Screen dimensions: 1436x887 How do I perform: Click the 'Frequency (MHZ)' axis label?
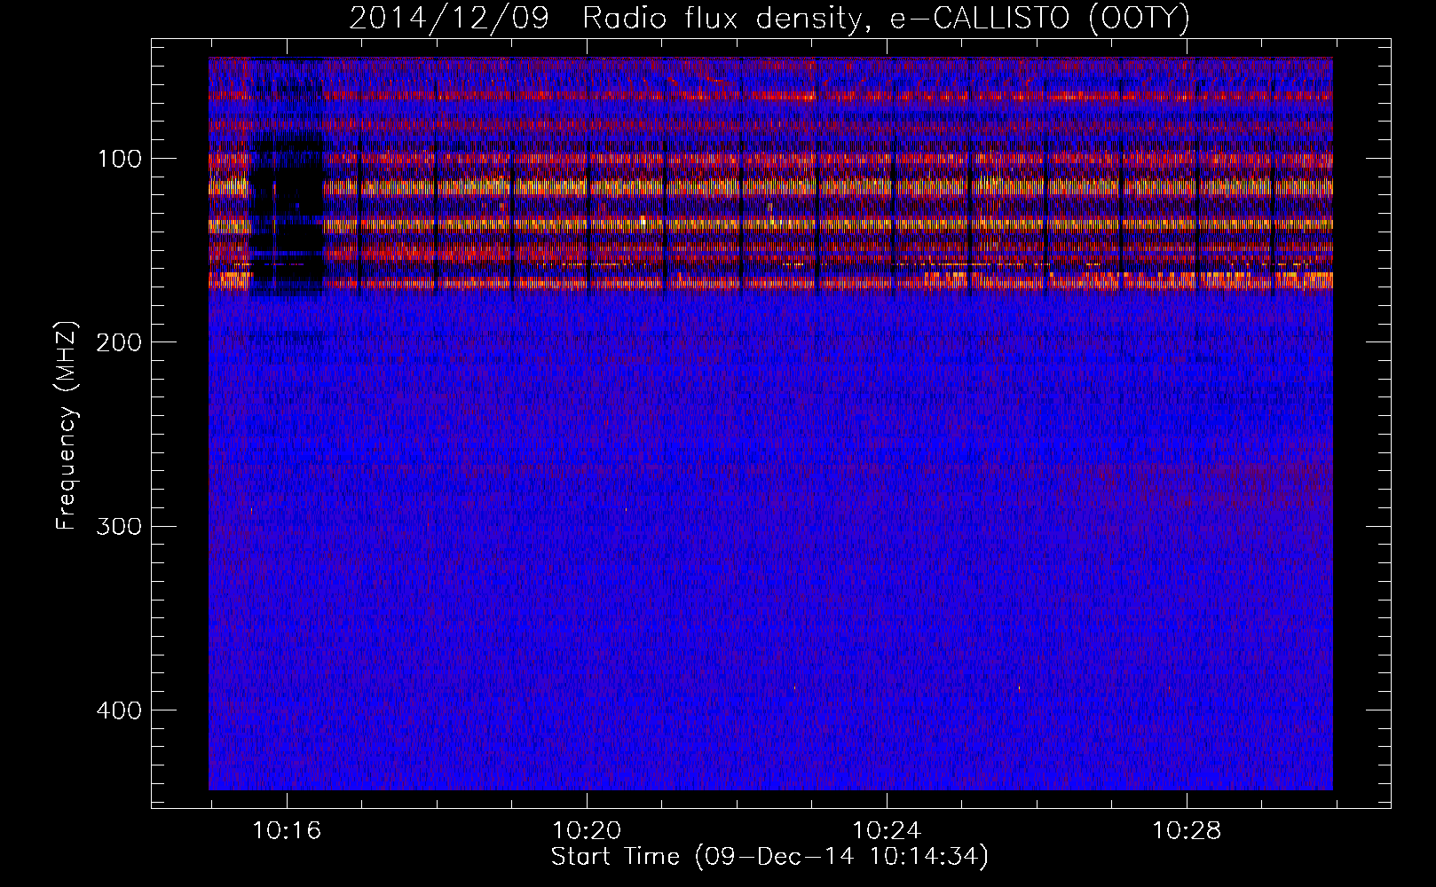pyautogui.click(x=67, y=426)
